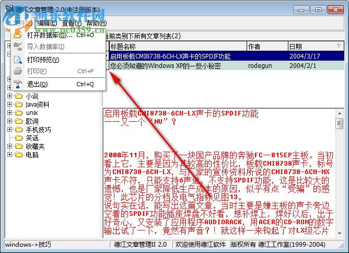This screenshot has height=253, width=349.
Task: Click status bar 欢迎使用德江软件
Action: click(x=200, y=245)
